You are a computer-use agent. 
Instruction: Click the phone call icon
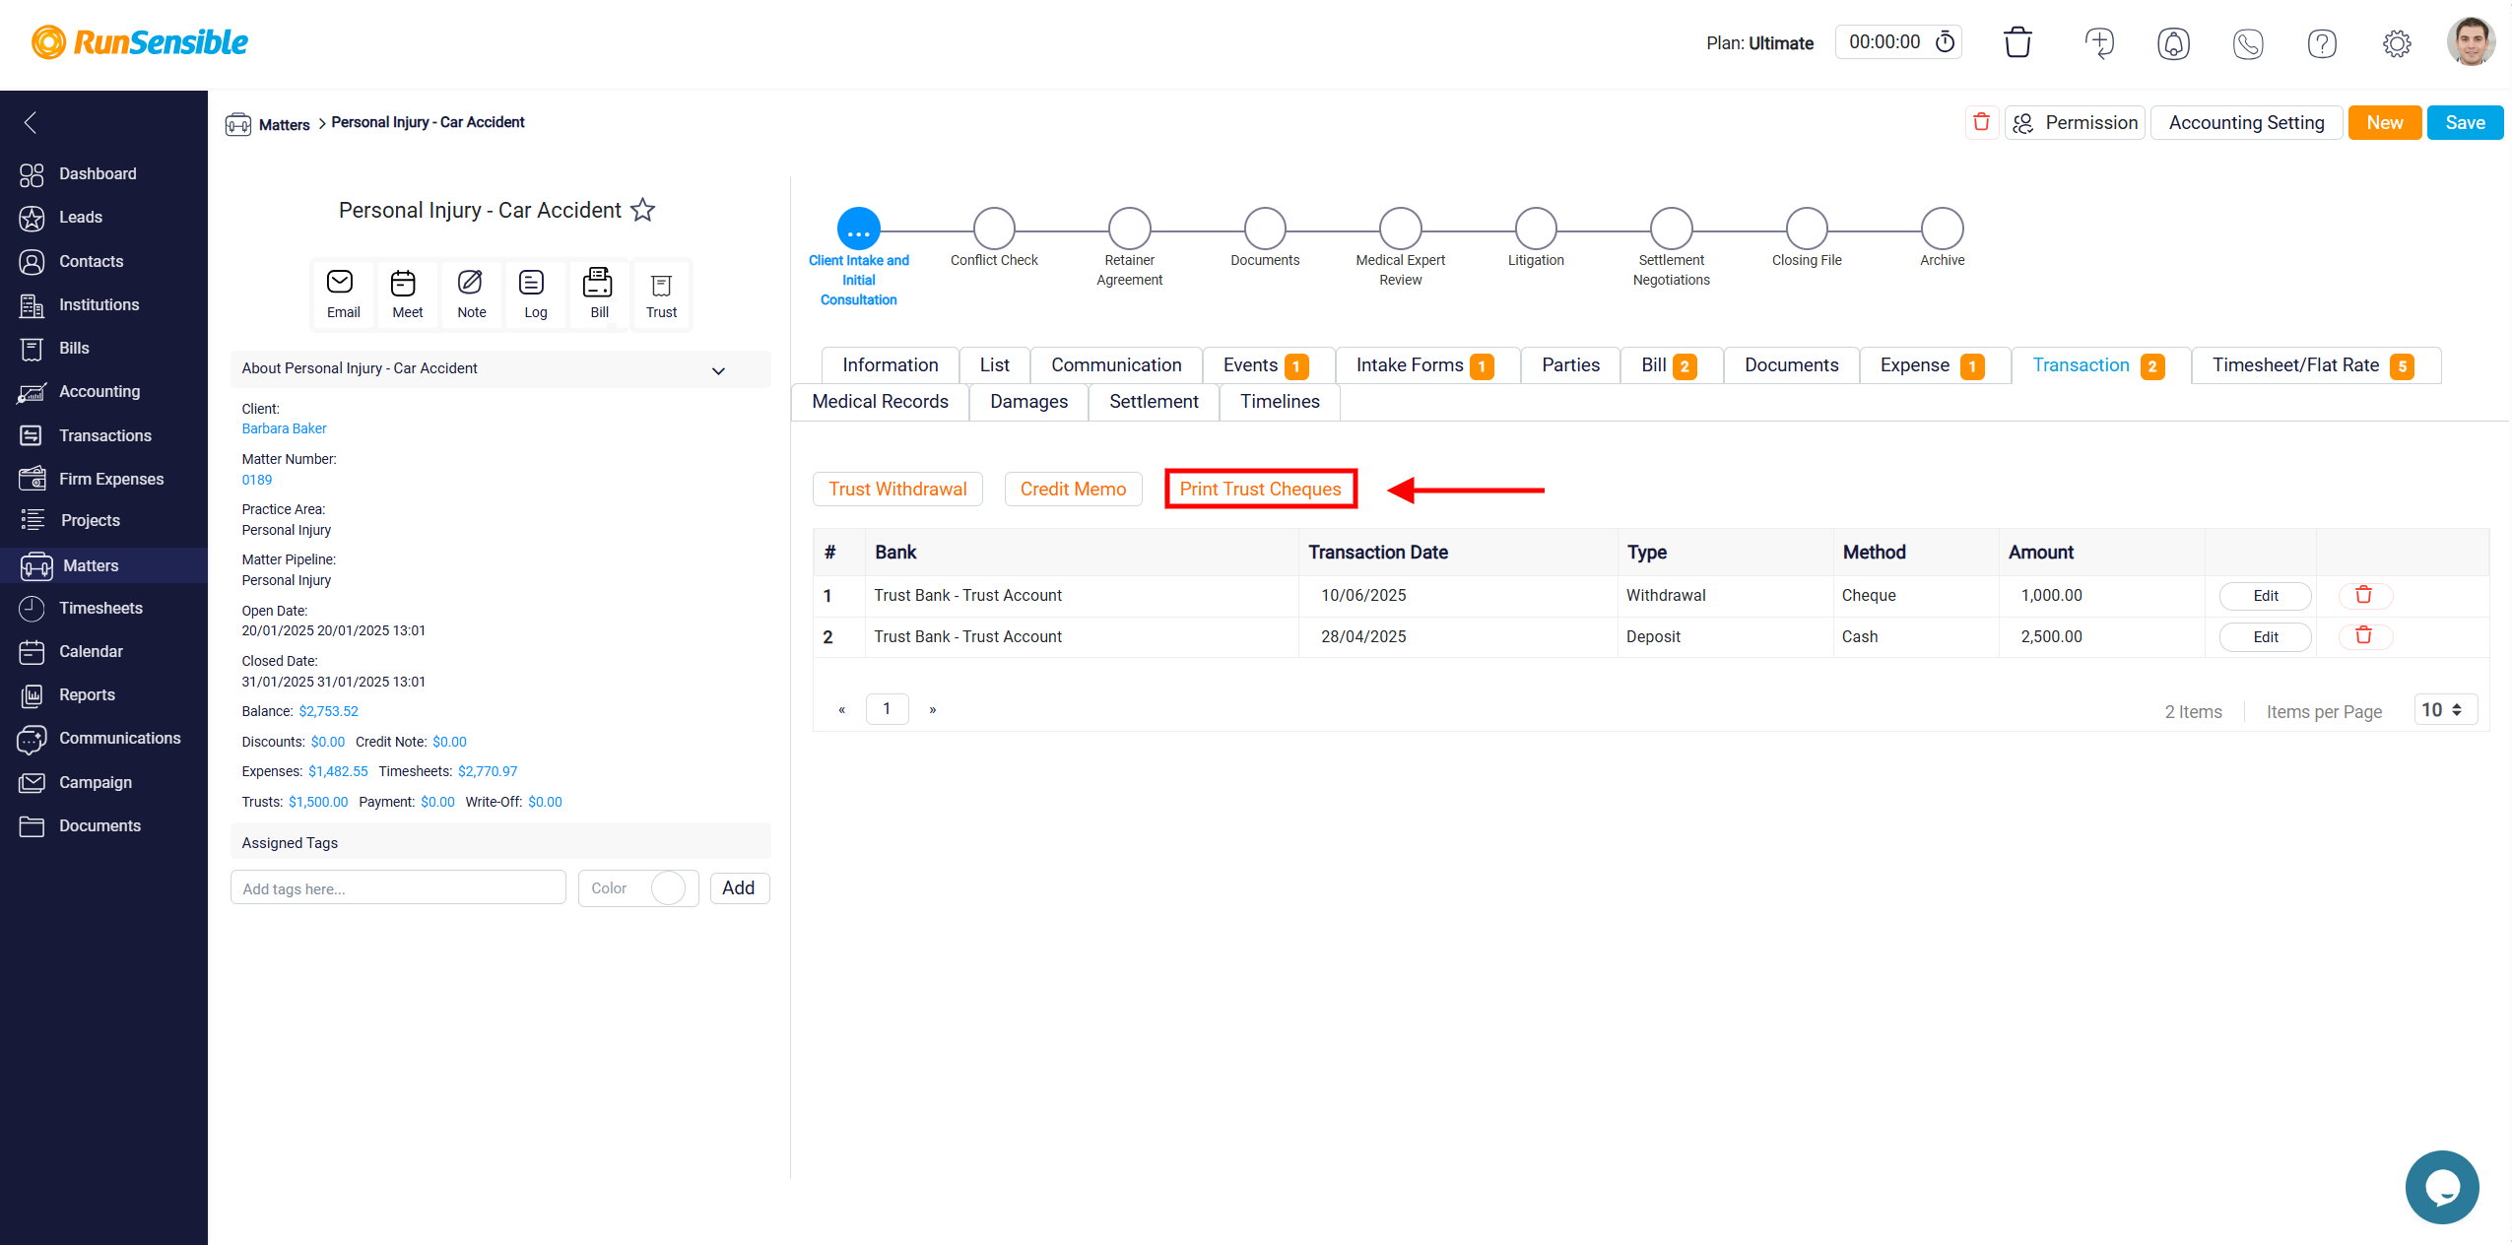pos(2248,43)
